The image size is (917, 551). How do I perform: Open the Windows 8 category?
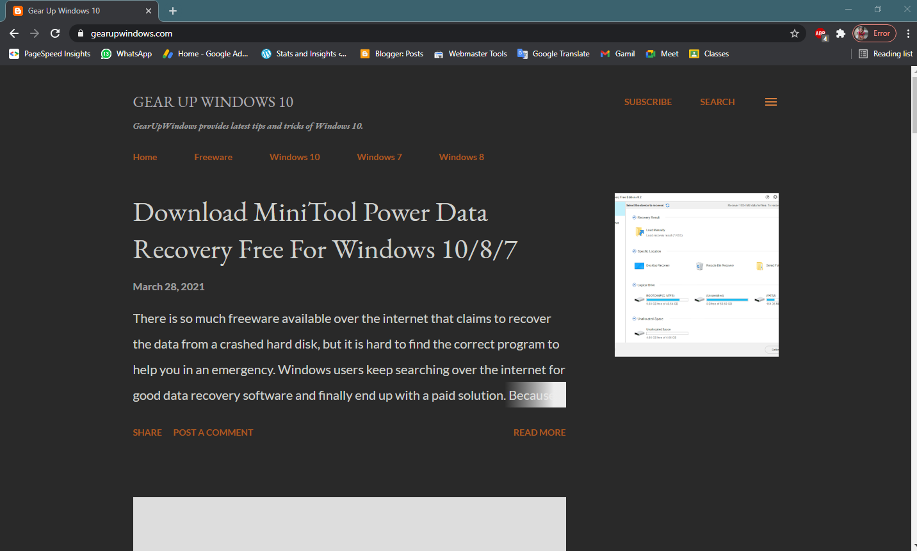point(461,157)
